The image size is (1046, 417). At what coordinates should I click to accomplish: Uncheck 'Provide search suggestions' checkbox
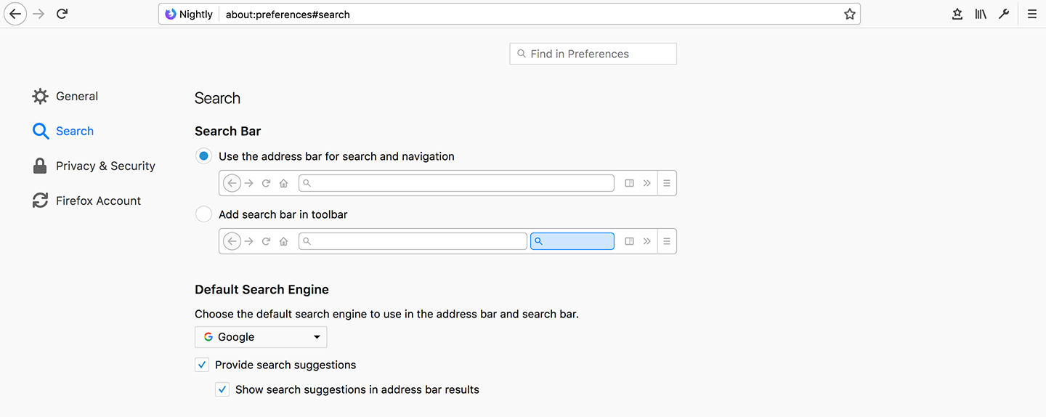point(202,365)
